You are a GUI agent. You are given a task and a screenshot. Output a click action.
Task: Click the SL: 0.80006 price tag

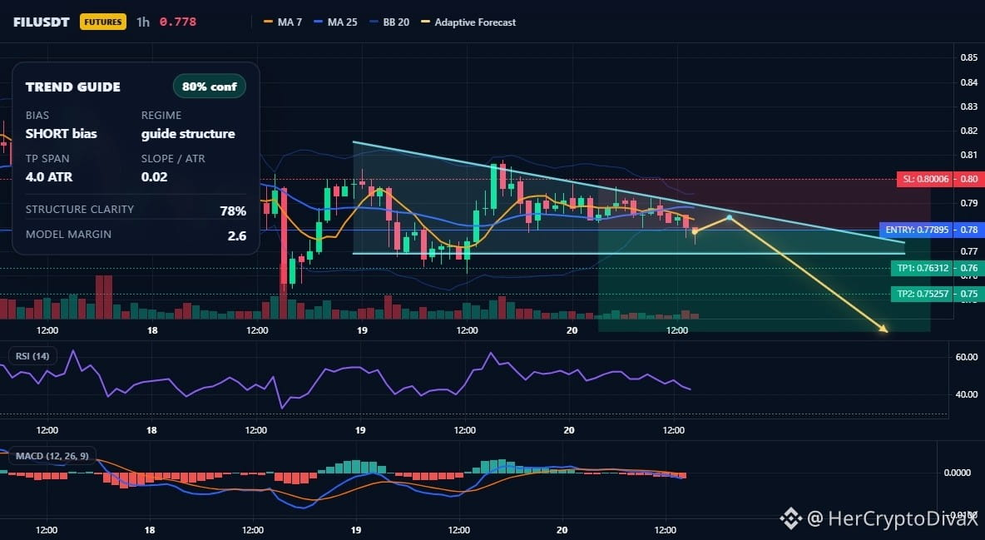(925, 179)
